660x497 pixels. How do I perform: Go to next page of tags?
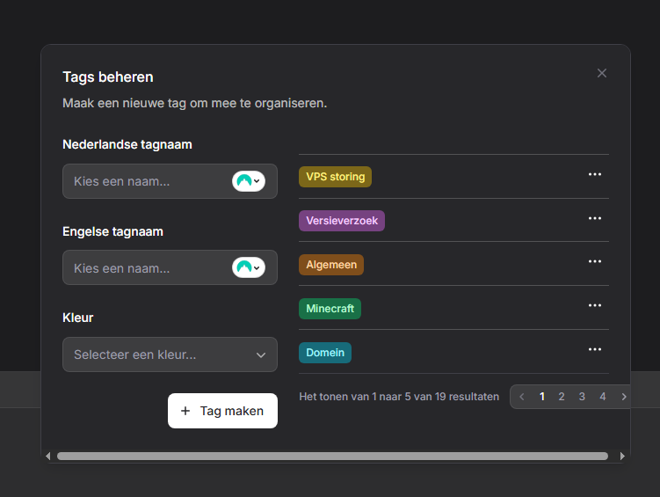624,397
